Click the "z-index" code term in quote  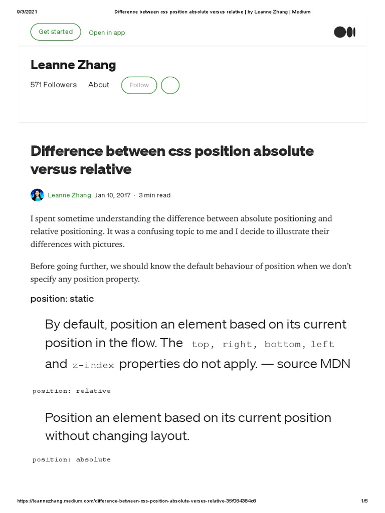(x=94, y=365)
